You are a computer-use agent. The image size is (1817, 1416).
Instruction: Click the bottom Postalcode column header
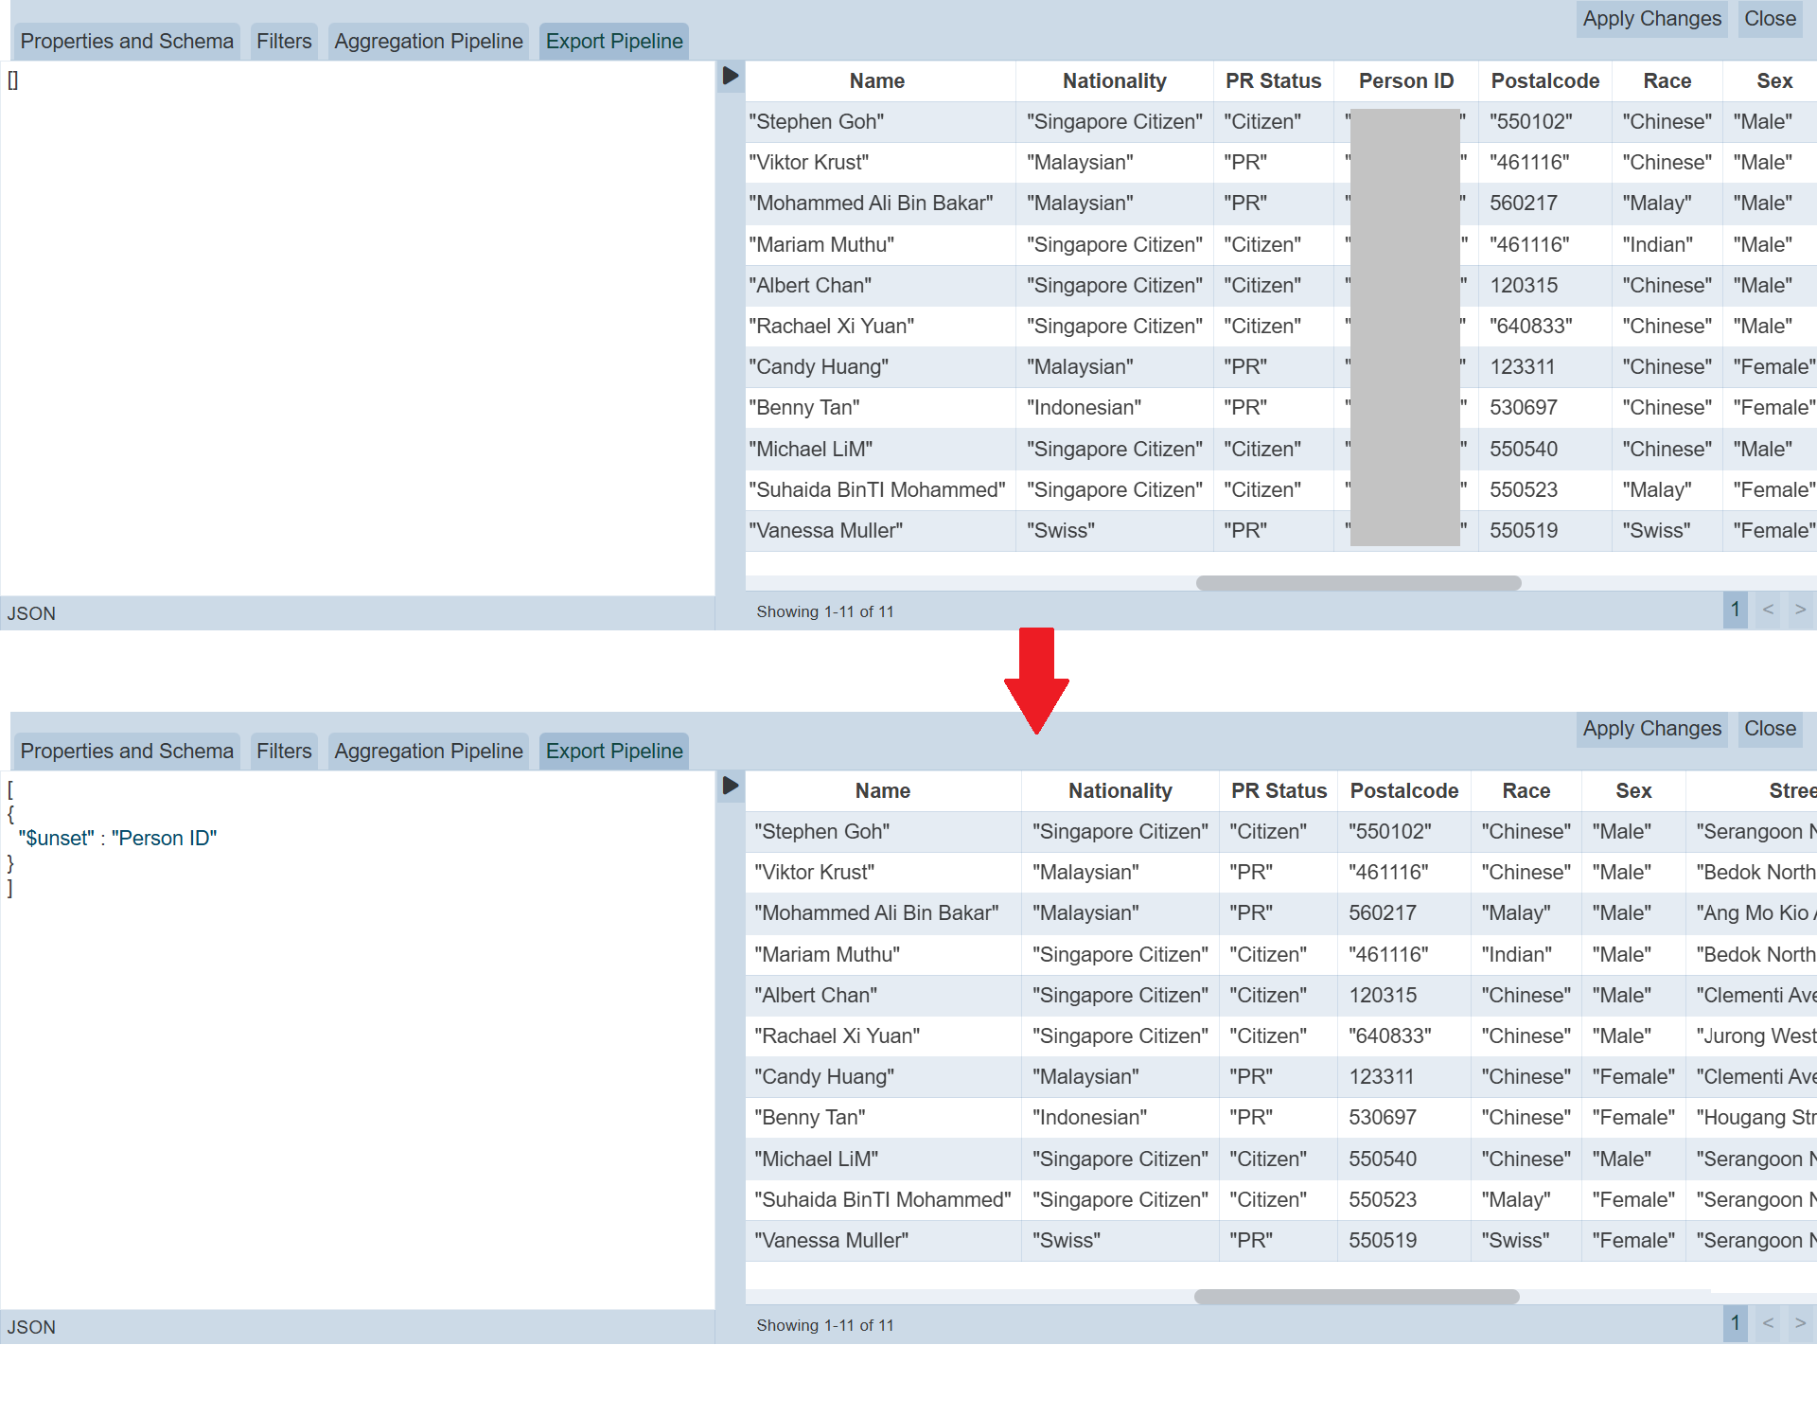pyautogui.click(x=1403, y=791)
